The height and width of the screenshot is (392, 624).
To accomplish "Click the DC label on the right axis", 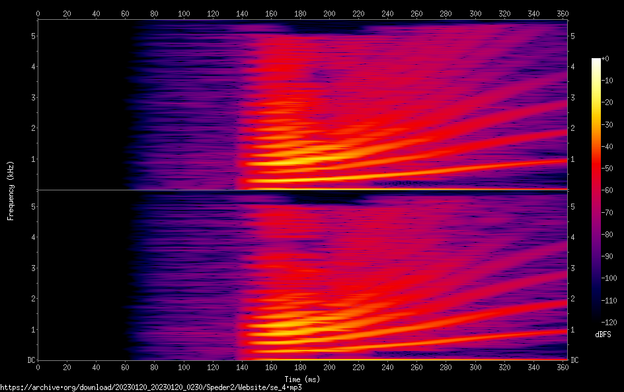I will click(x=574, y=360).
